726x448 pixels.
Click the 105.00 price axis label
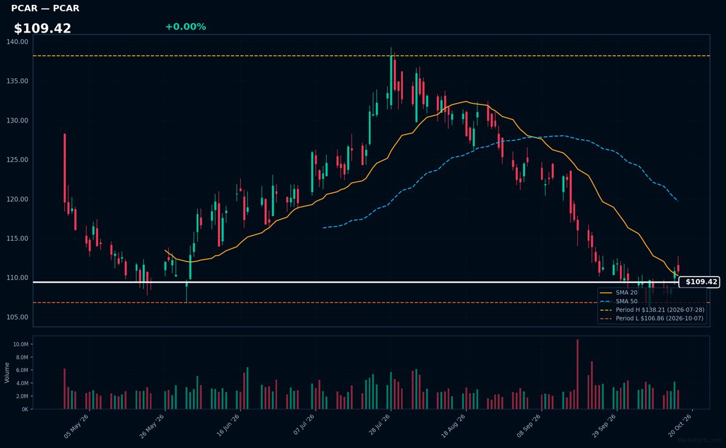click(x=18, y=317)
